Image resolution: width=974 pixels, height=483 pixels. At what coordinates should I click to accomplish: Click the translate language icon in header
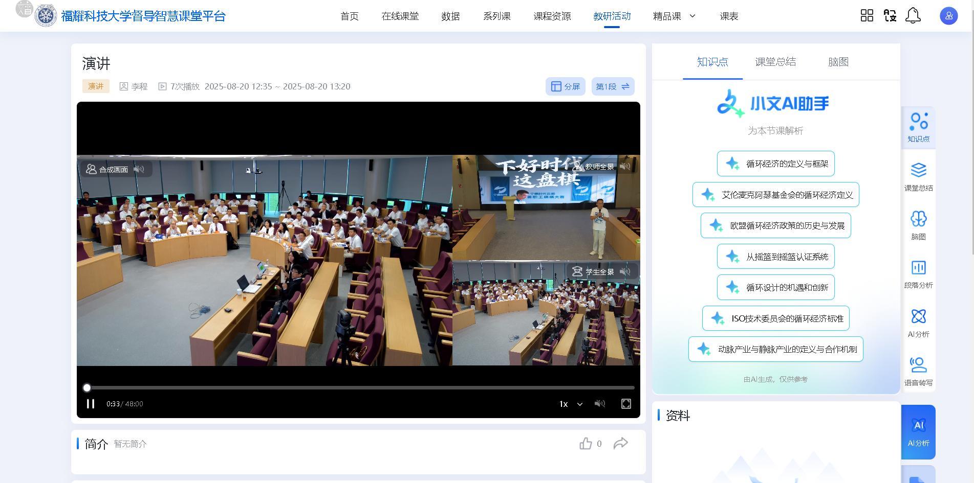(890, 16)
